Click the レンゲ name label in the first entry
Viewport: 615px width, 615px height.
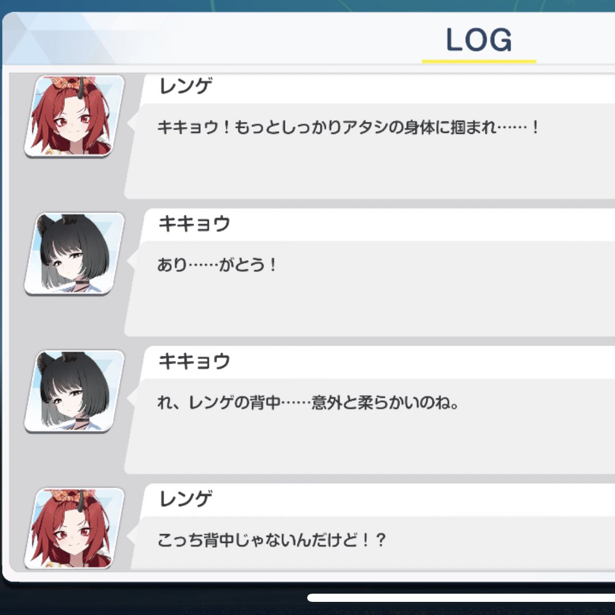(x=185, y=86)
